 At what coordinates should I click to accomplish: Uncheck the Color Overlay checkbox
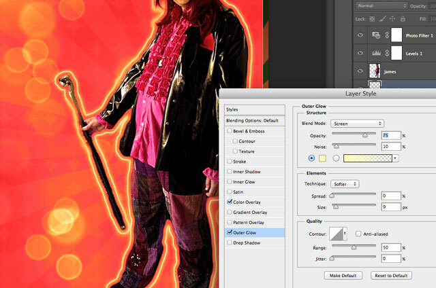pos(230,202)
